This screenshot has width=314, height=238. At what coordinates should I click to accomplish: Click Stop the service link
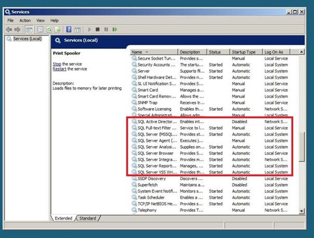pyautogui.click(x=57, y=64)
